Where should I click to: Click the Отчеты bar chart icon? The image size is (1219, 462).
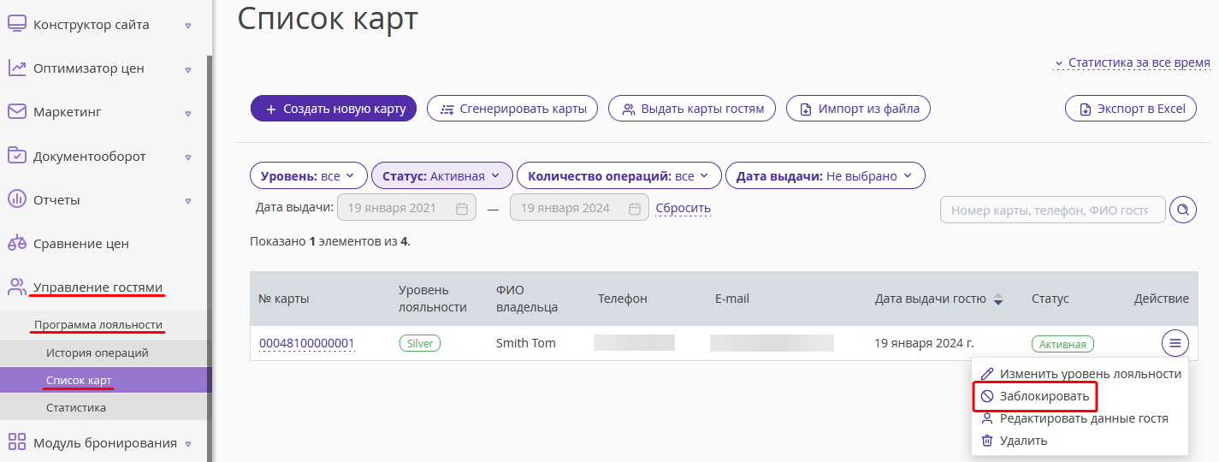tap(17, 199)
